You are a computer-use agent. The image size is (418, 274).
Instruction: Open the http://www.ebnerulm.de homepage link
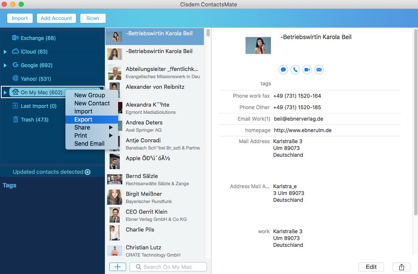click(x=302, y=130)
